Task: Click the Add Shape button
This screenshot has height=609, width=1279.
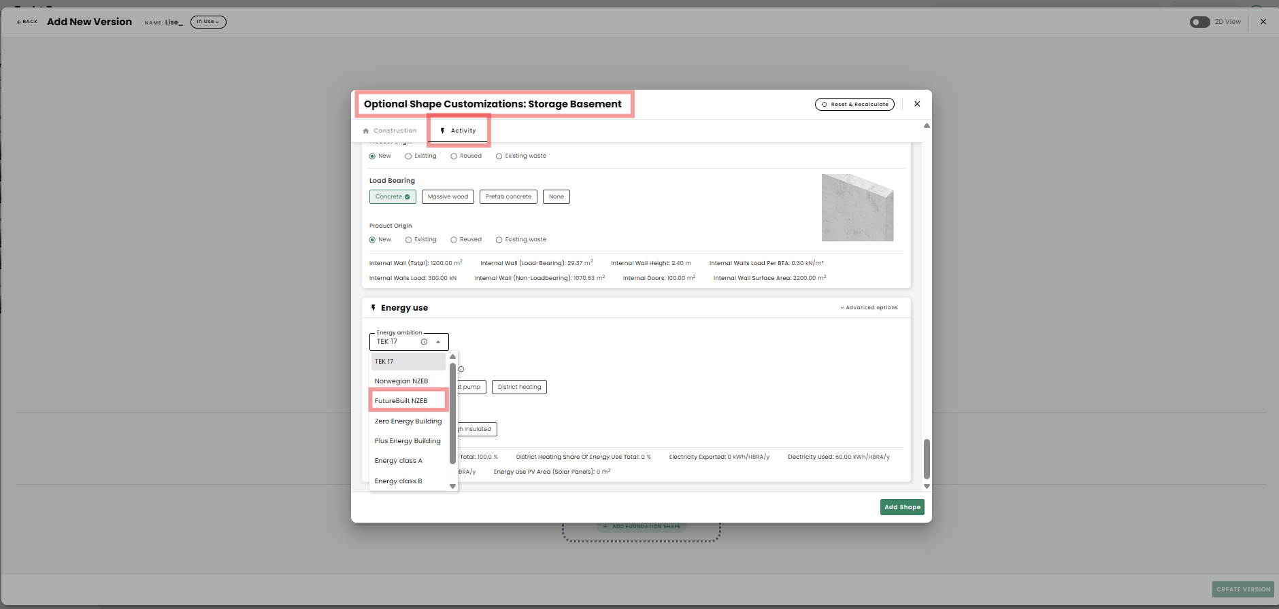Action: 902,507
